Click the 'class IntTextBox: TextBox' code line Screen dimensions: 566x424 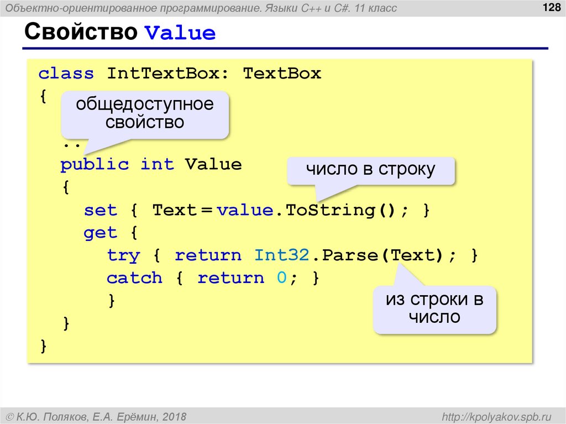coord(180,74)
